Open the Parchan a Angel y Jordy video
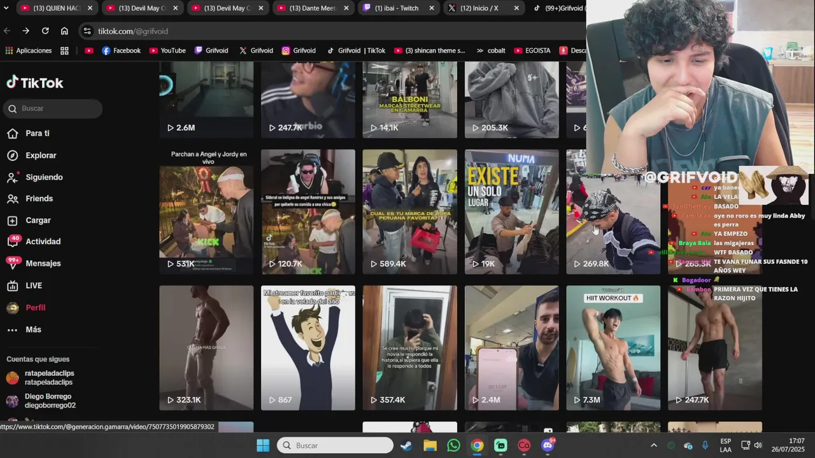815x458 pixels. pyautogui.click(x=206, y=212)
